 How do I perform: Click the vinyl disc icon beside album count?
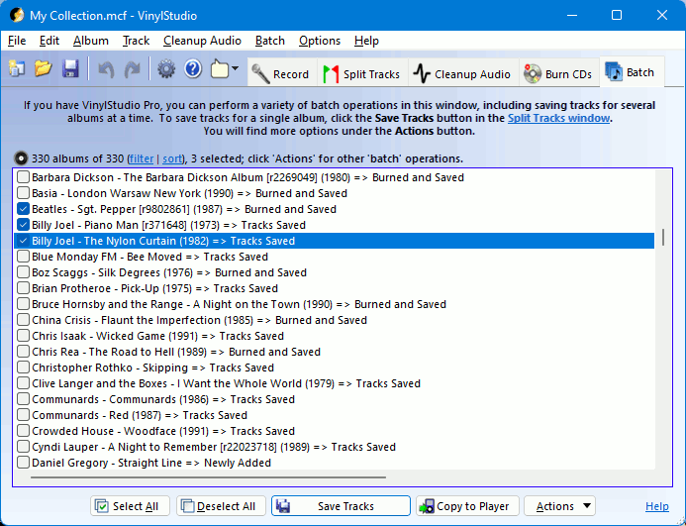21,158
